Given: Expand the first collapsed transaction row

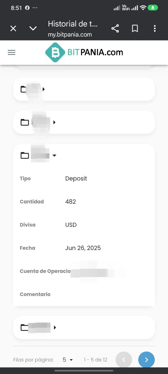Looking at the screenshot, I should click(x=44, y=89).
